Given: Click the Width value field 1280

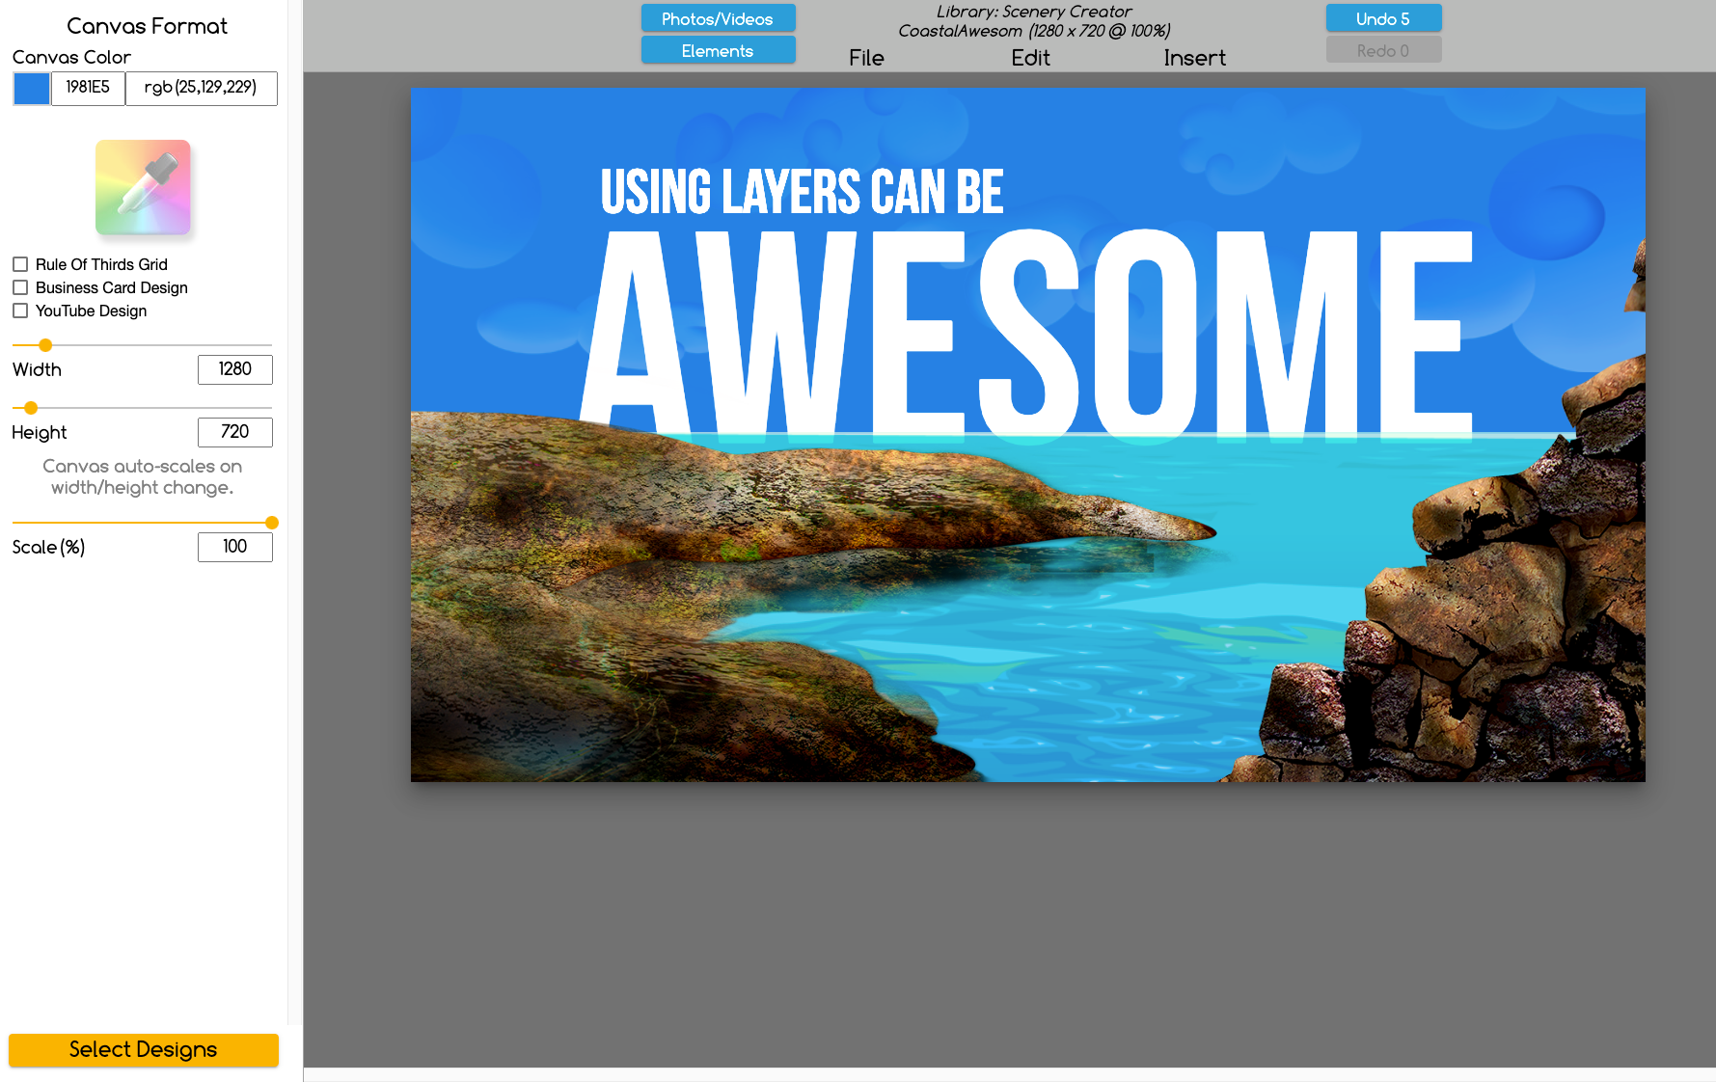Looking at the screenshot, I should pyautogui.click(x=235, y=369).
